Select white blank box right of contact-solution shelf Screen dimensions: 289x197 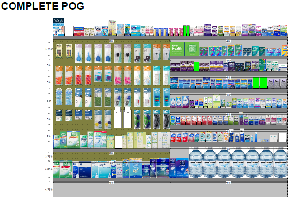tap(282, 137)
